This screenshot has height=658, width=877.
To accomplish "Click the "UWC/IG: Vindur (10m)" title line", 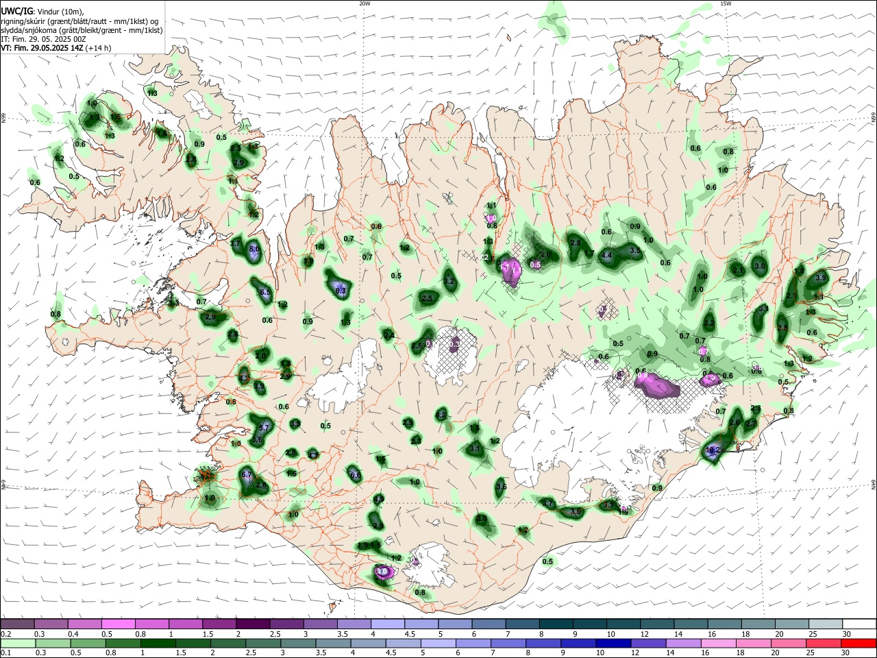I will (42, 12).
